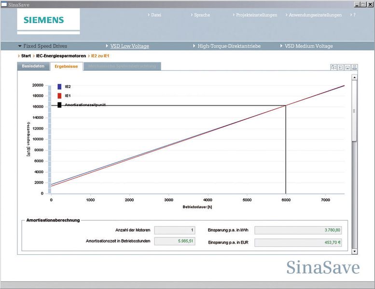The image size is (375, 289).
Task: Click the 6000 tick on the Betriebsdauer axis
Action: pos(286,200)
